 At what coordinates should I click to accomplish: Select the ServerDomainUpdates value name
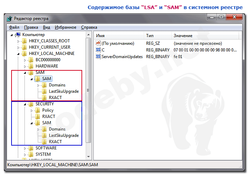pos(122,57)
